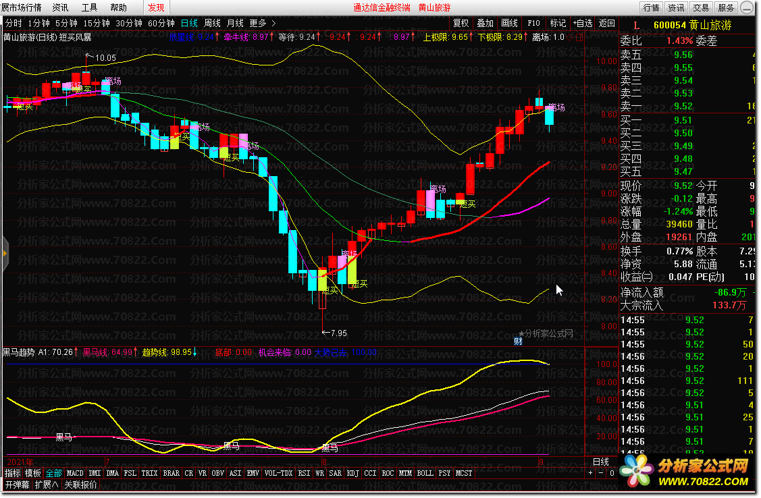Screen dimensions: 761x498
Task: Select the VOL-TDX indicator
Action: tap(279, 473)
